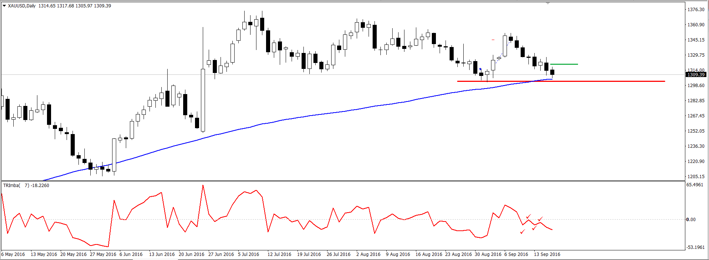This screenshot has height=260, width=709.
Task: Click the XAUUSD,Daily chart title
Action: click(x=22, y=6)
